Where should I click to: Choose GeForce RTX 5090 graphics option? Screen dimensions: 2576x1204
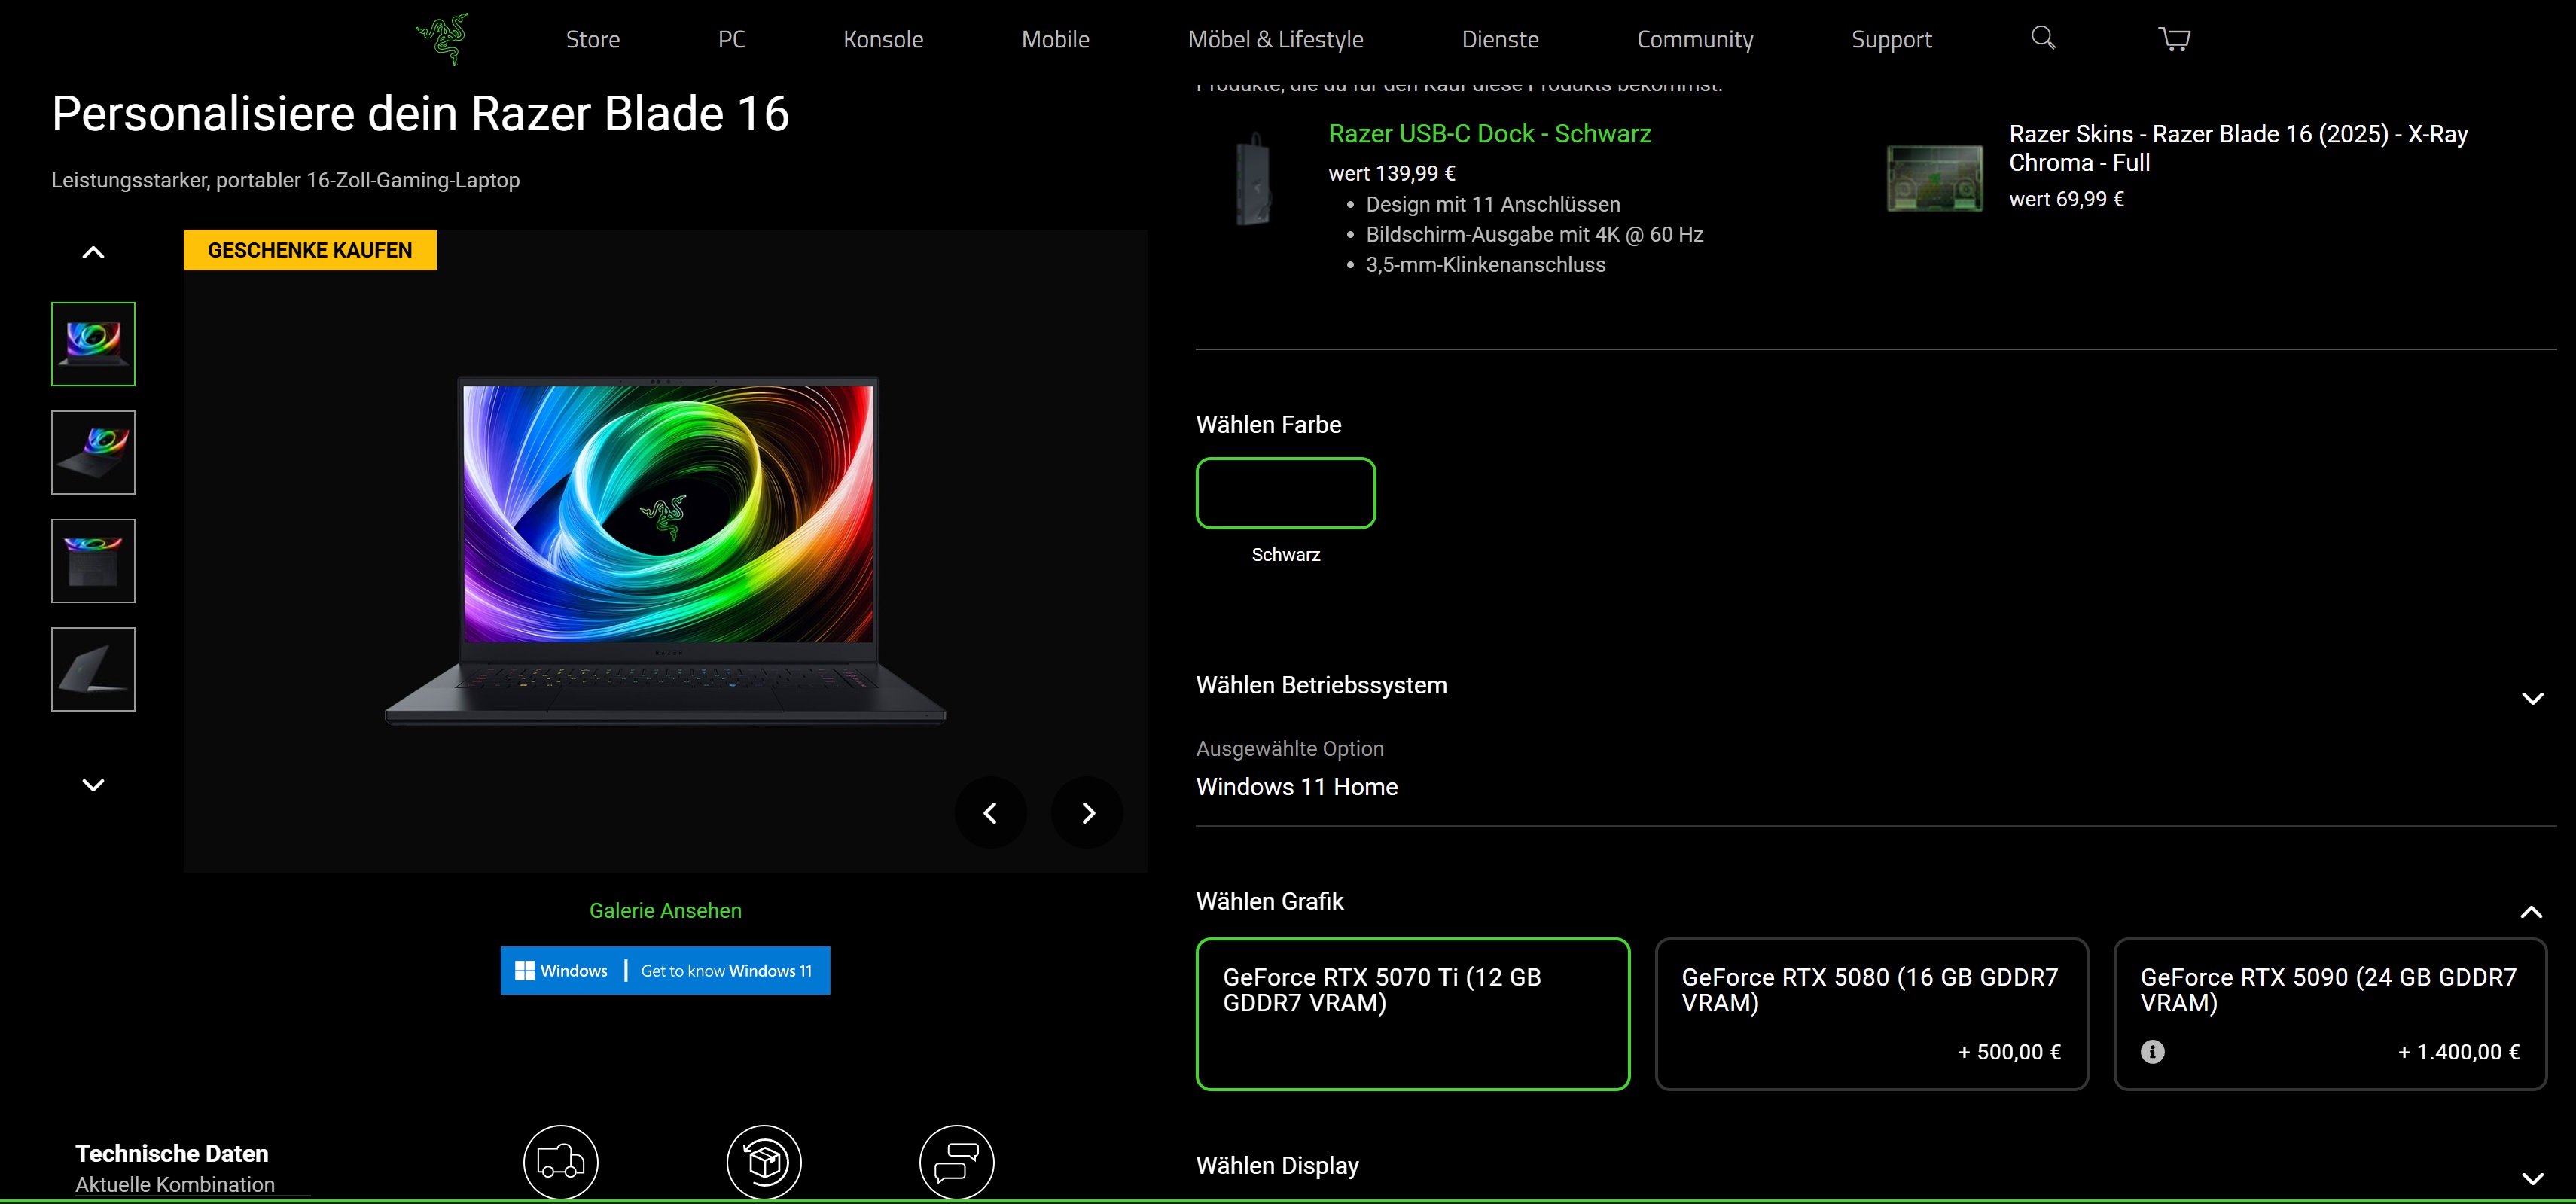[2329, 1000]
